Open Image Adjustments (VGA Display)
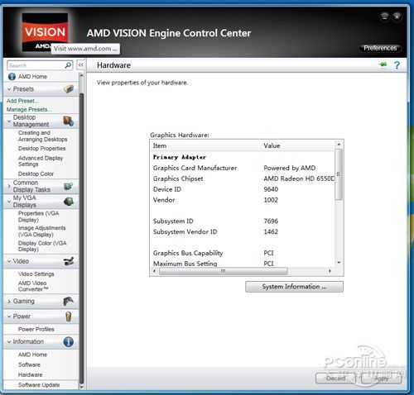This screenshot has width=414, height=395. point(41,231)
